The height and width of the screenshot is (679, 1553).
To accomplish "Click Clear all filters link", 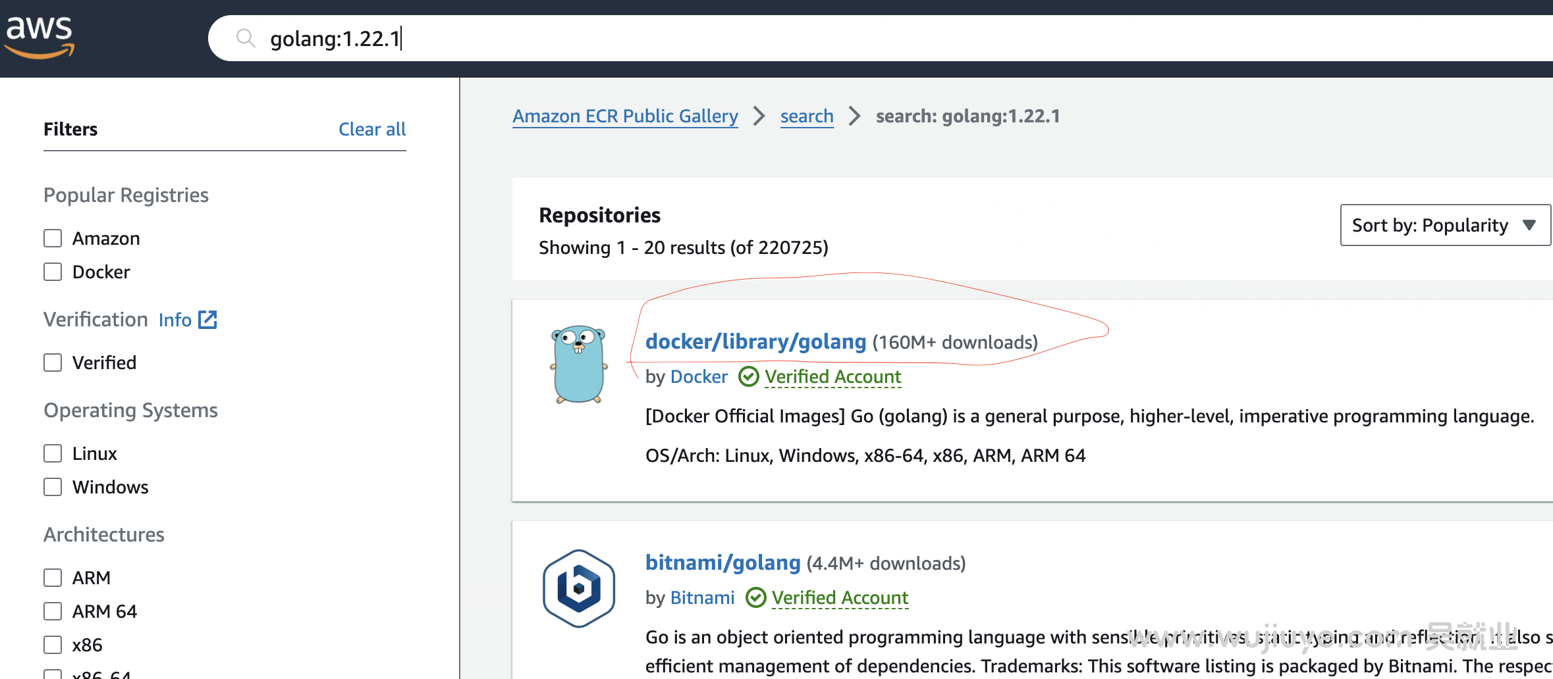I will [372, 129].
